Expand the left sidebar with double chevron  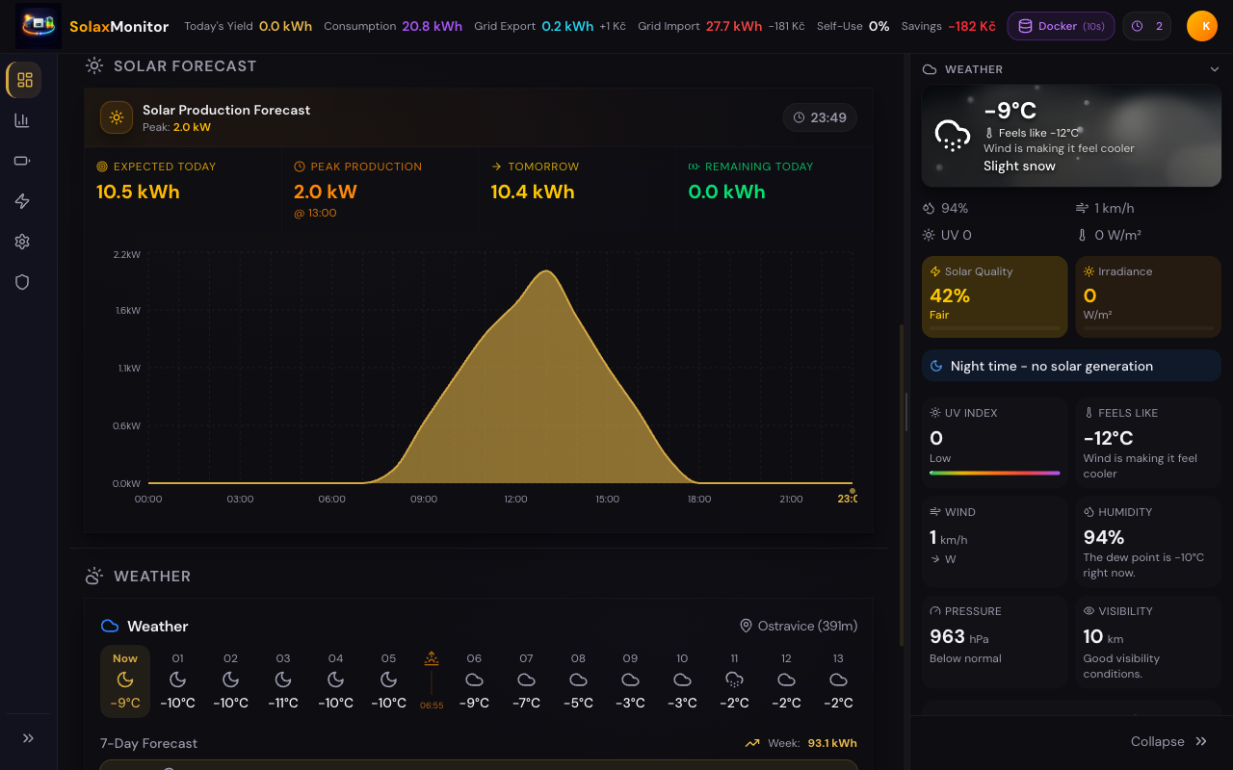click(28, 738)
